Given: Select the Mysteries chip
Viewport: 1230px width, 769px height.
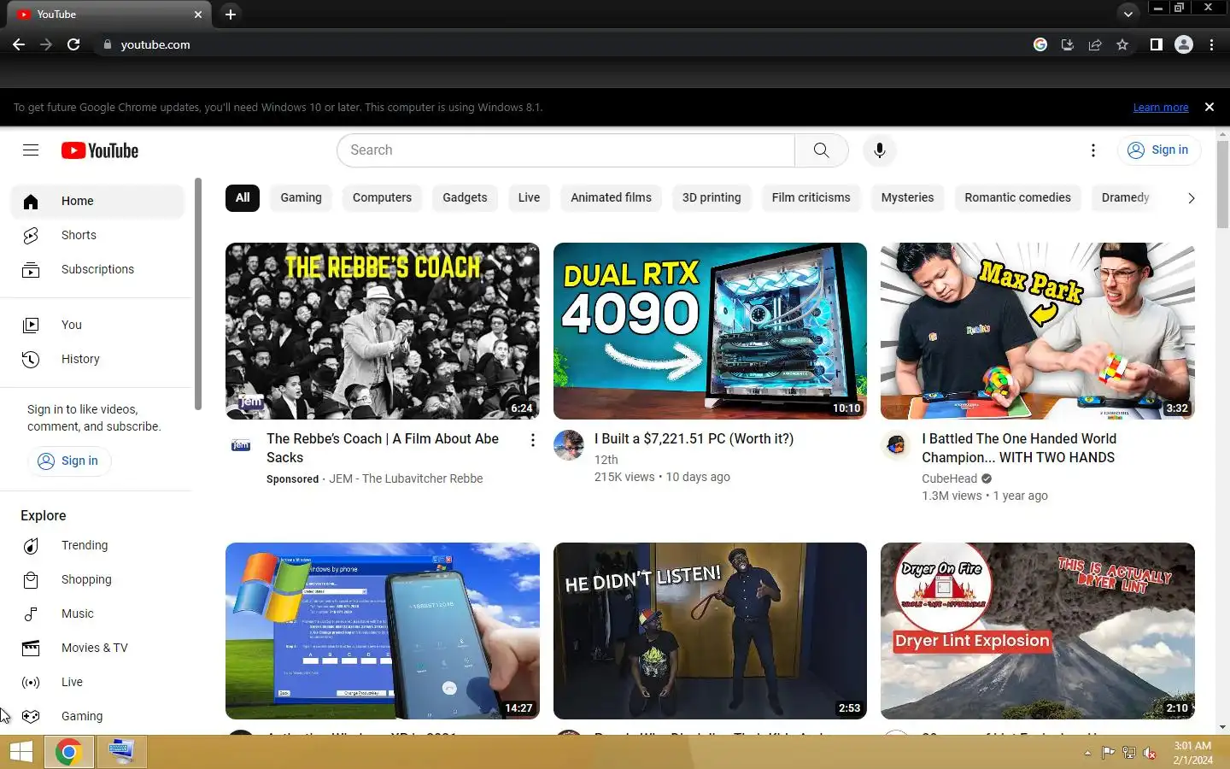Looking at the screenshot, I should coord(907,197).
